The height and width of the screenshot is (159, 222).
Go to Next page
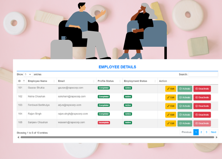[x=213, y=132]
